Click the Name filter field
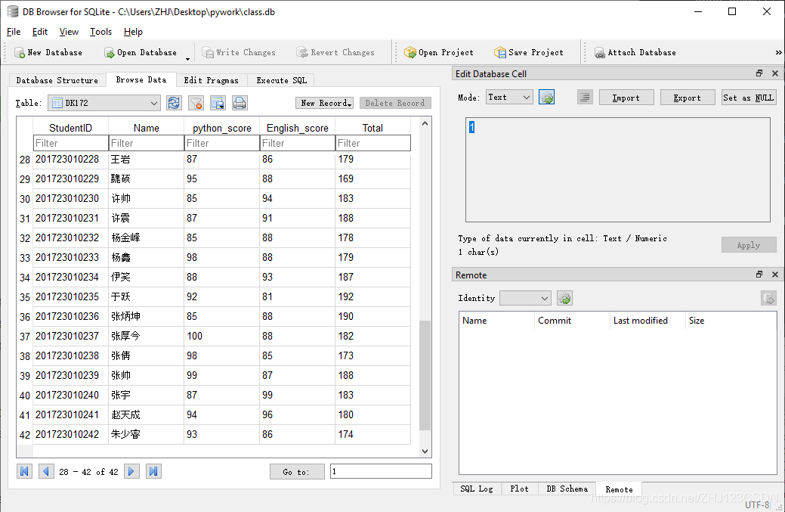 click(146, 143)
